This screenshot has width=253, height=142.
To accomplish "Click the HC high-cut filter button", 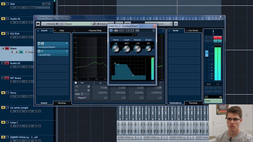I will (x=82, y=87).
